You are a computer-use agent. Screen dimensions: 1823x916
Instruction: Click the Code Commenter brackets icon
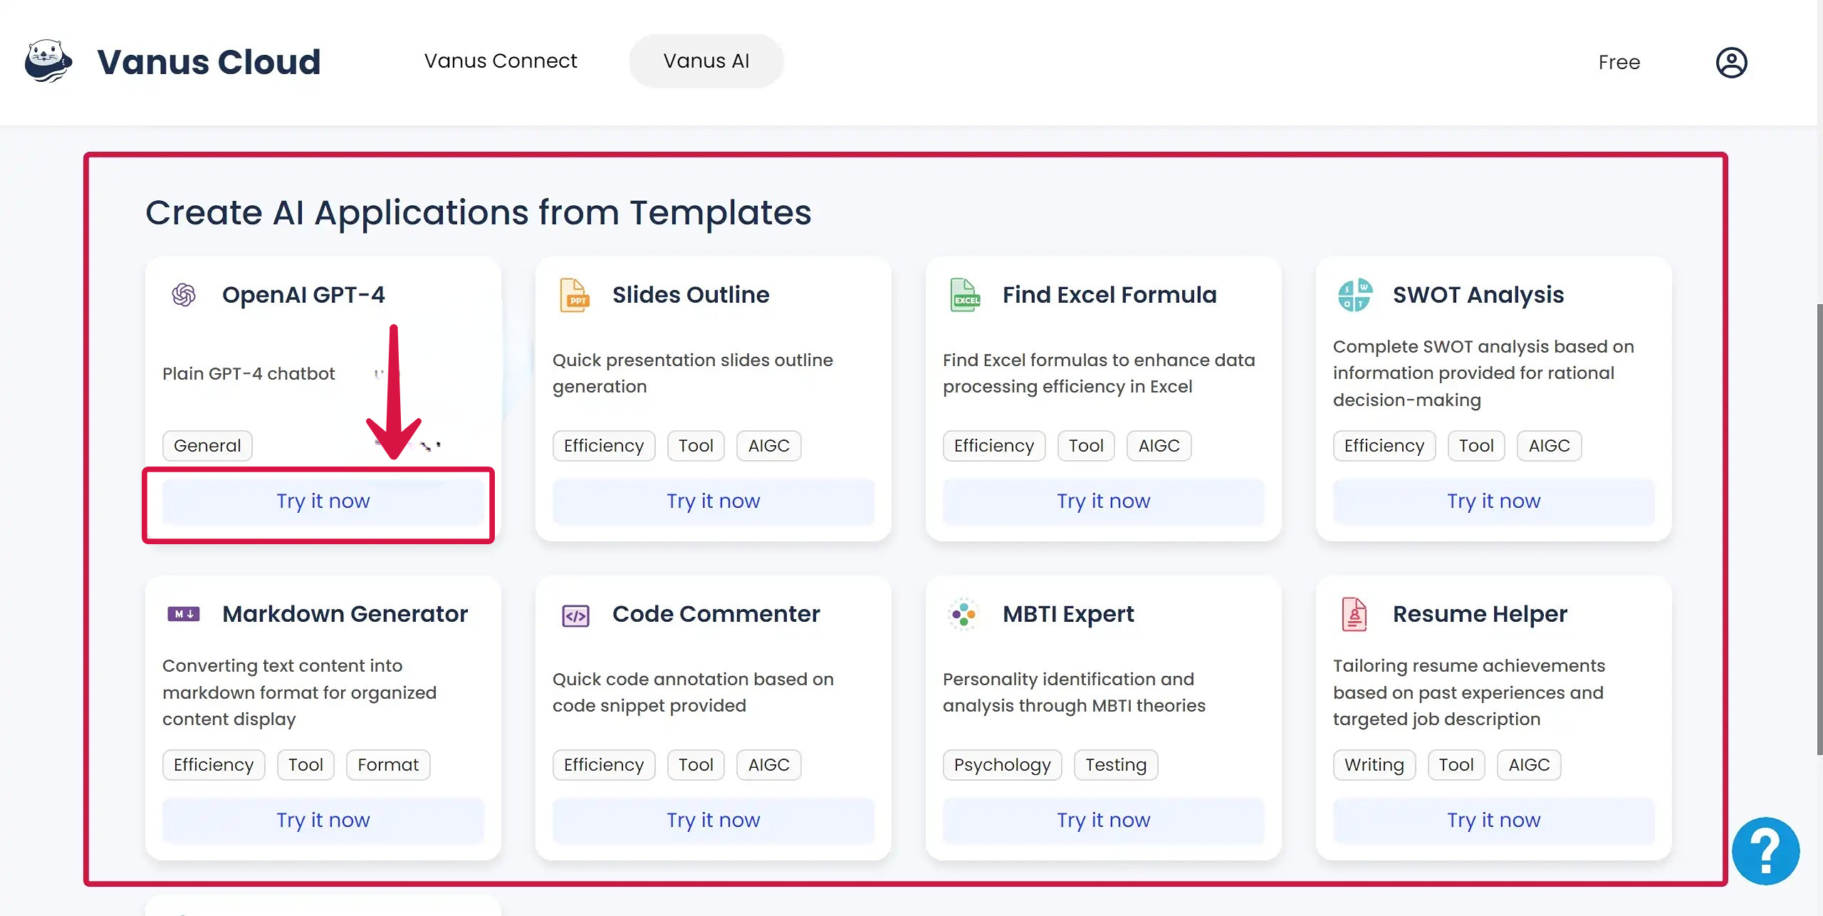point(575,615)
